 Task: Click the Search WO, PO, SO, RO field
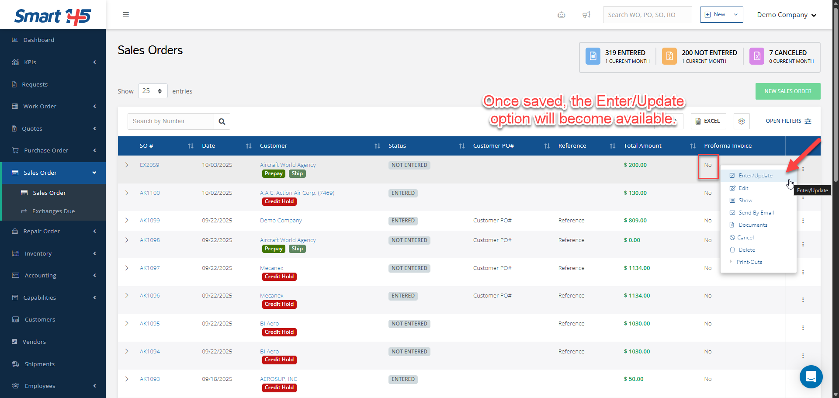(x=647, y=15)
